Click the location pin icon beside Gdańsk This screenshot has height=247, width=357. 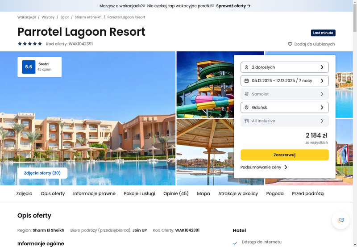(x=246, y=108)
